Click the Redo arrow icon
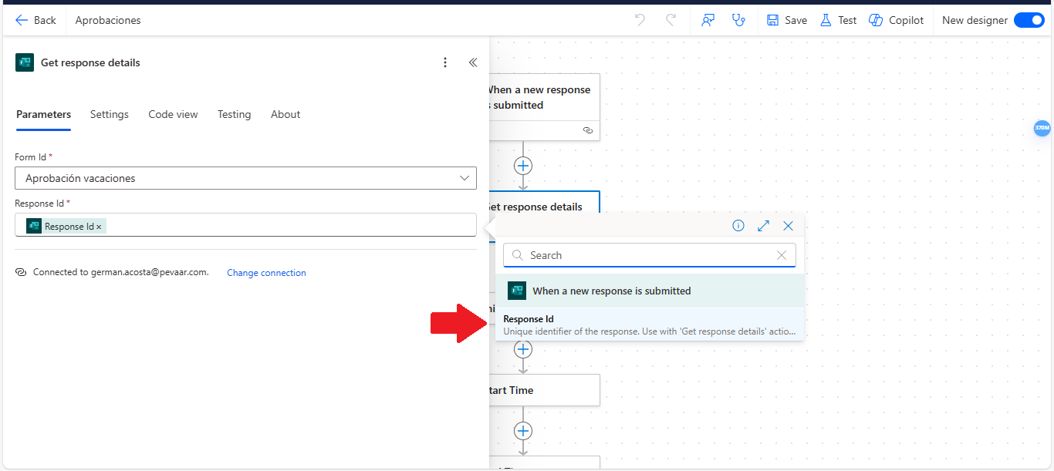The height and width of the screenshot is (471, 1054). click(671, 21)
